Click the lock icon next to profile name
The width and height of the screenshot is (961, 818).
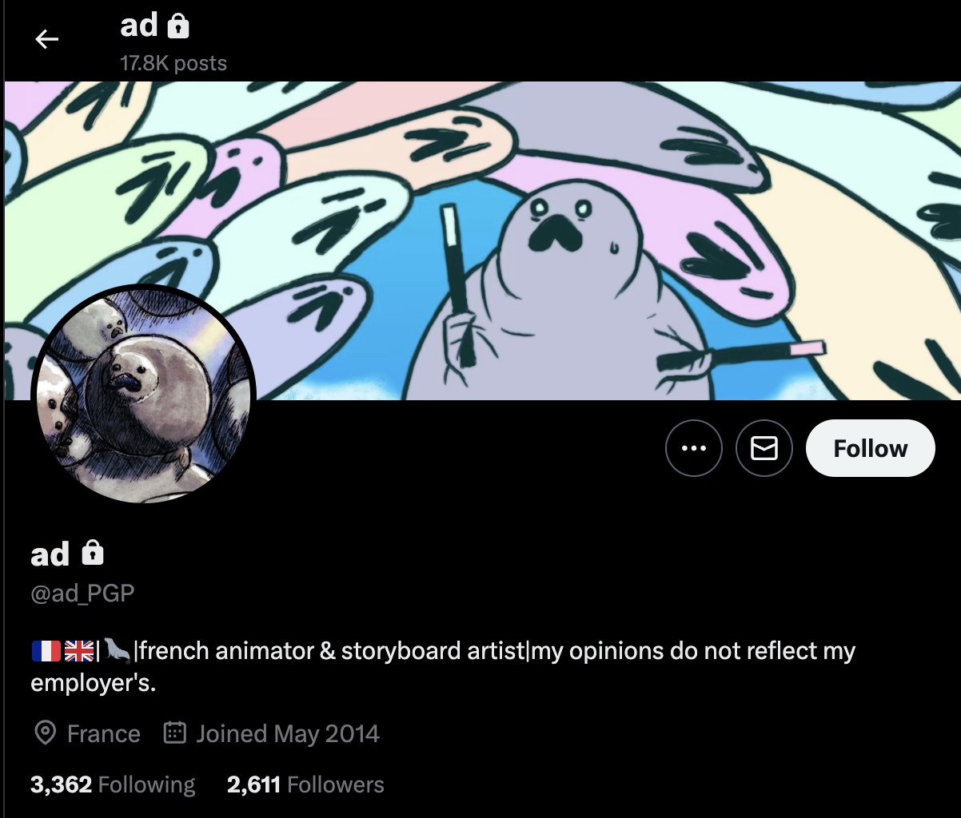[x=93, y=553]
